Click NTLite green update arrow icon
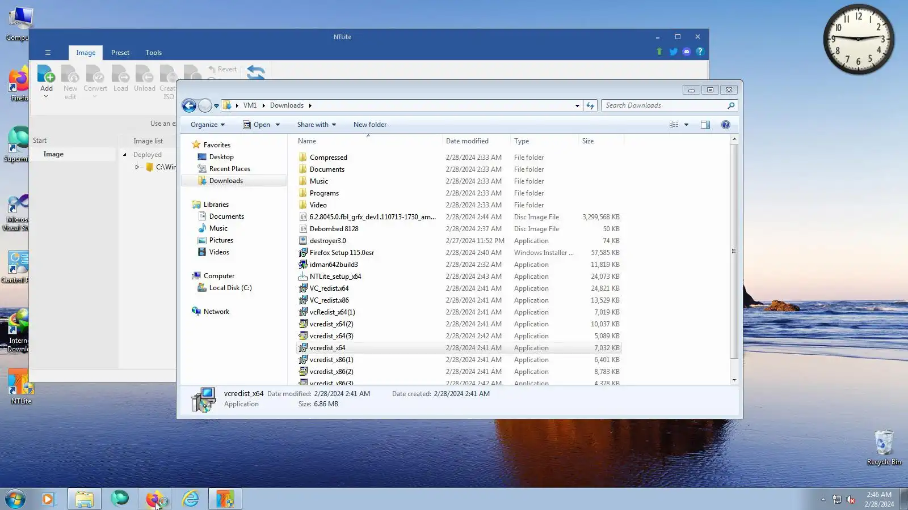908x510 pixels. [659, 52]
